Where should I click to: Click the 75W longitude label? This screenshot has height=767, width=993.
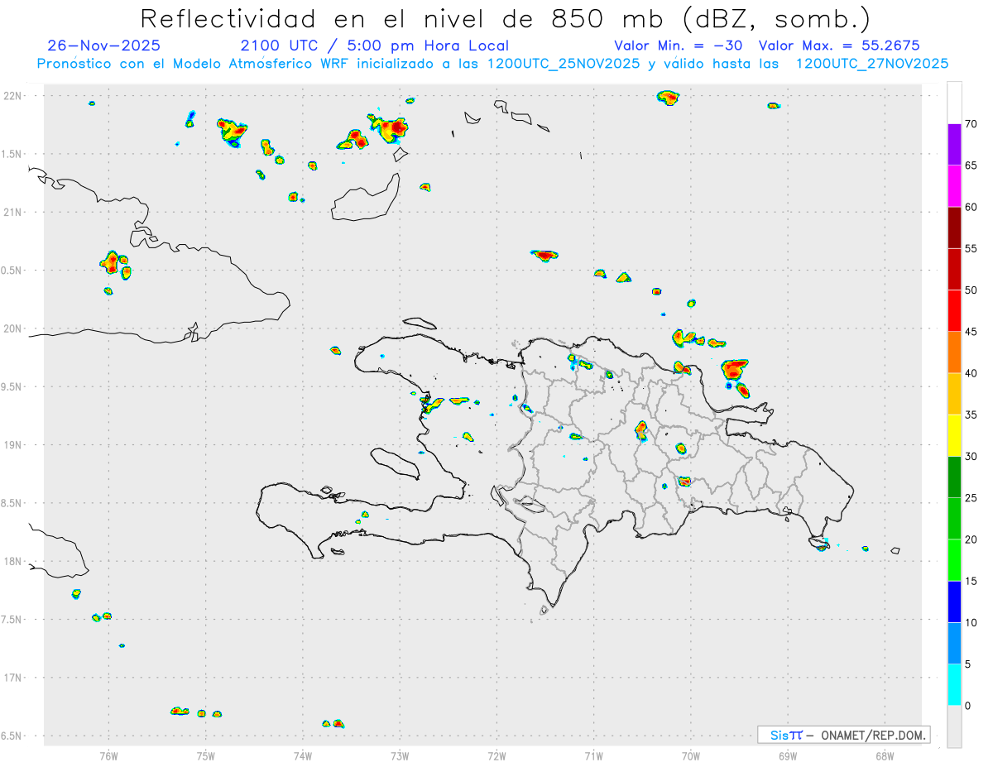pyautogui.click(x=206, y=755)
